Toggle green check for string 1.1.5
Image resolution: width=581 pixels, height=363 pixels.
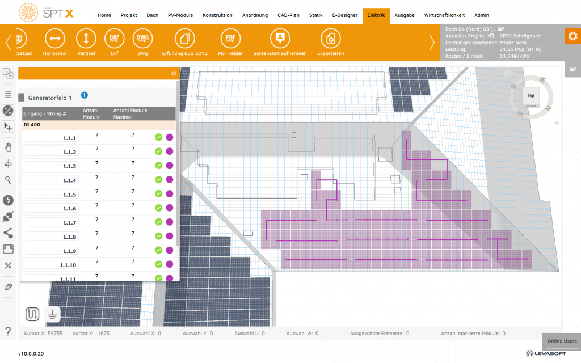(x=159, y=193)
